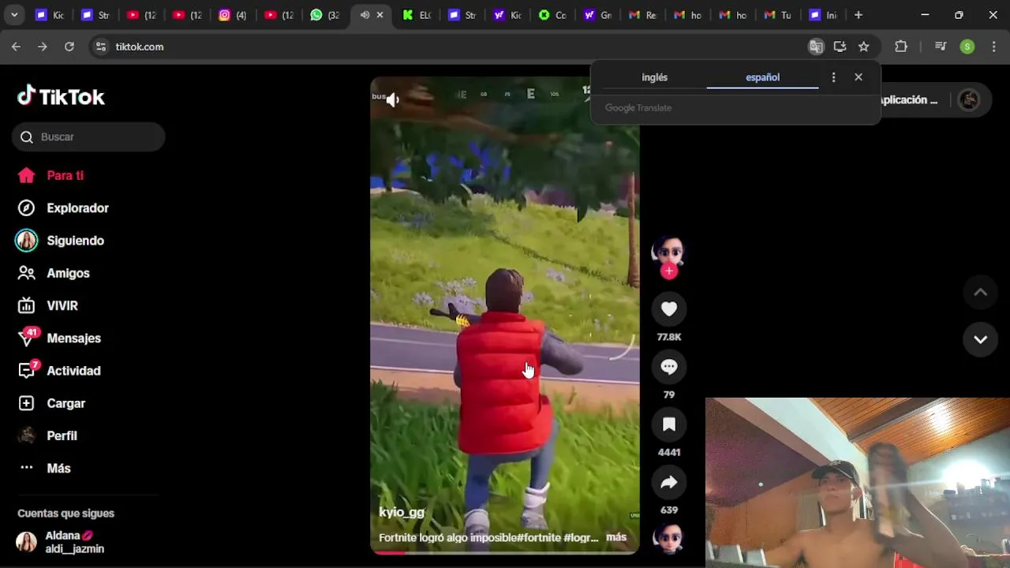Switch to the Ini tab
1010x568 pixels.
[823, 15]
